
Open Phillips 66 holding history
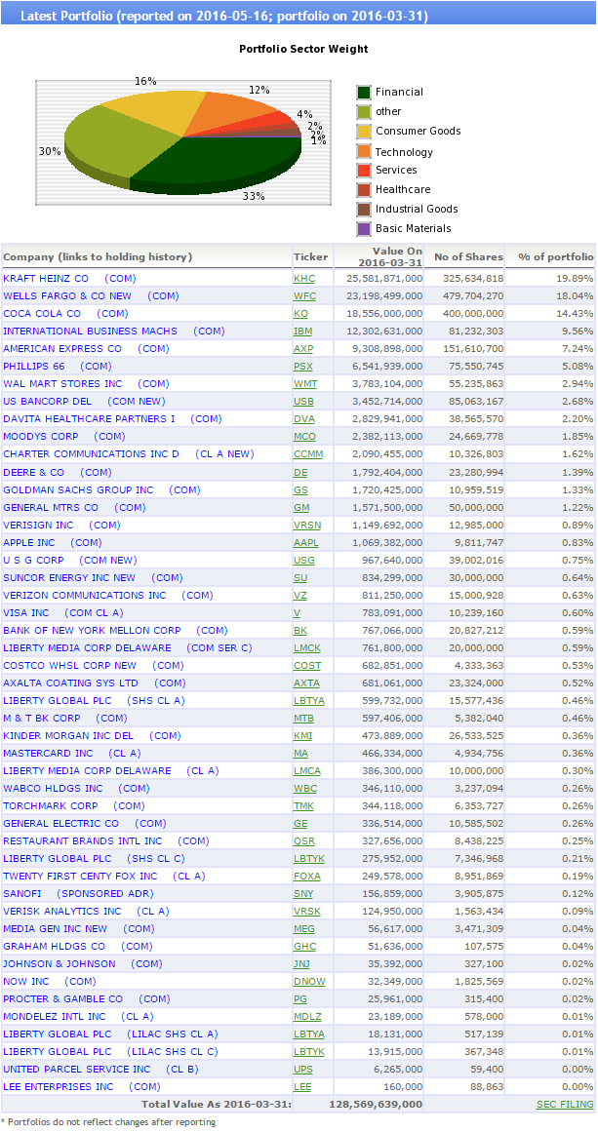57,367
